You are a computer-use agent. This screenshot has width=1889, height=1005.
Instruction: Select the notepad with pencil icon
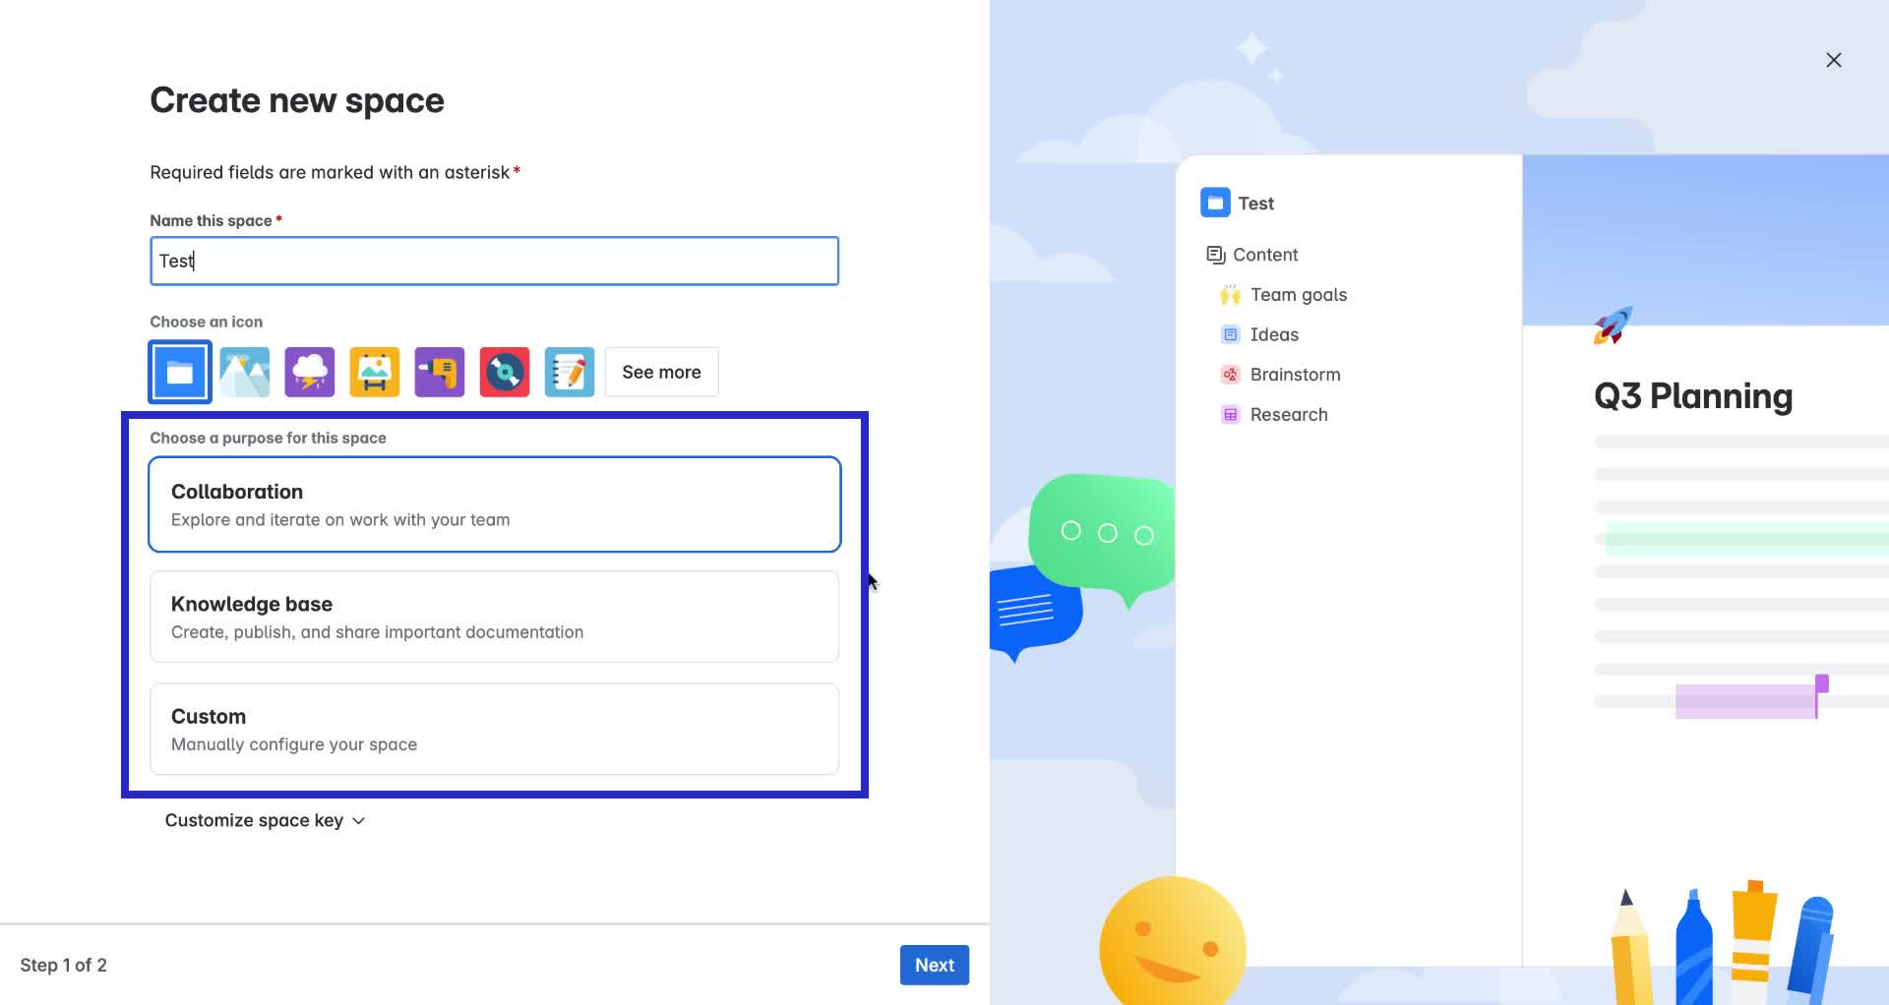[x=570, y=373]
